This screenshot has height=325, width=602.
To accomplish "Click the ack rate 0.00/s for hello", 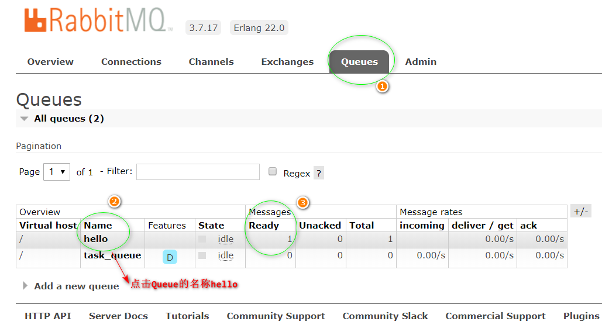I will pyautogui.click(x=549, y=239).
